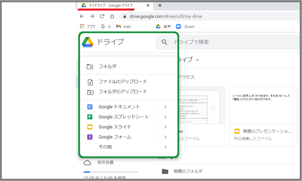The image size is (302, 181).
Task: Expand Google ドキュメント submenu arrow
Action: pos(165,107)
